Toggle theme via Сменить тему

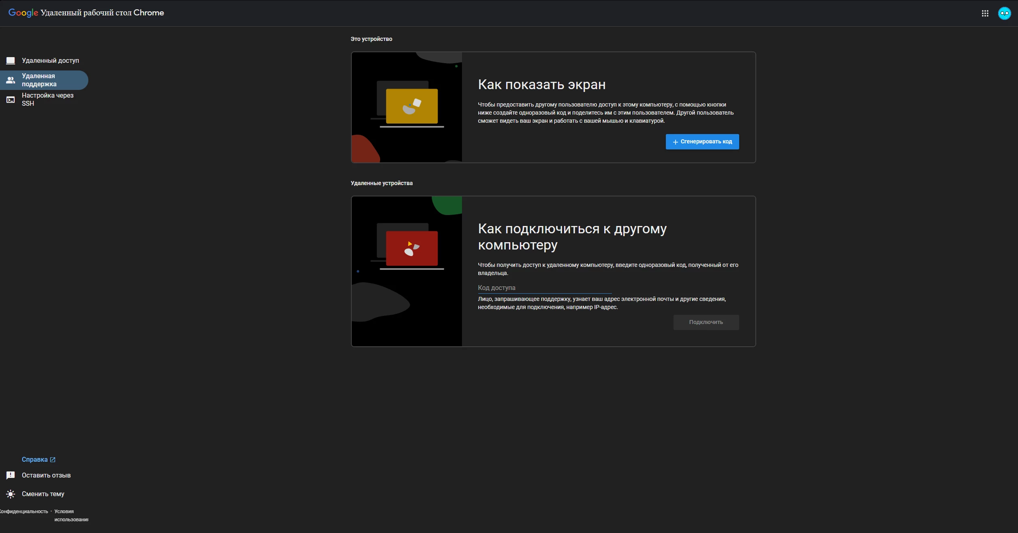point(43,494)
